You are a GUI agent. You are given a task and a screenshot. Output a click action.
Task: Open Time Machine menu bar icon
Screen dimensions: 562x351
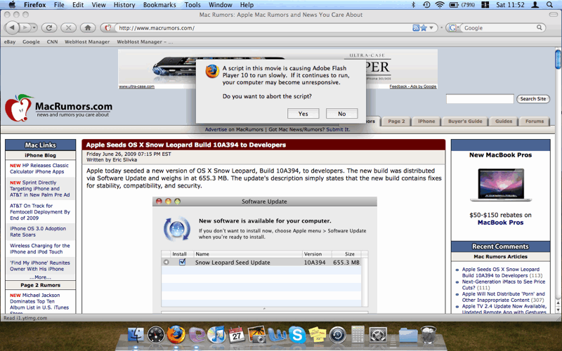point(426,5)
